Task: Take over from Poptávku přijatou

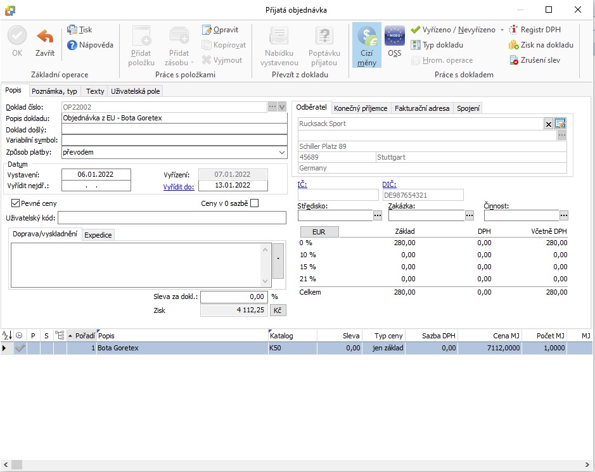Action: (324, 46)
